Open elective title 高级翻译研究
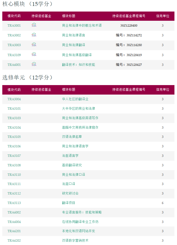Screen dimensions: 177x245 click(72, 165)
